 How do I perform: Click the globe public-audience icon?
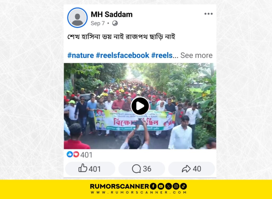point(115,23)
